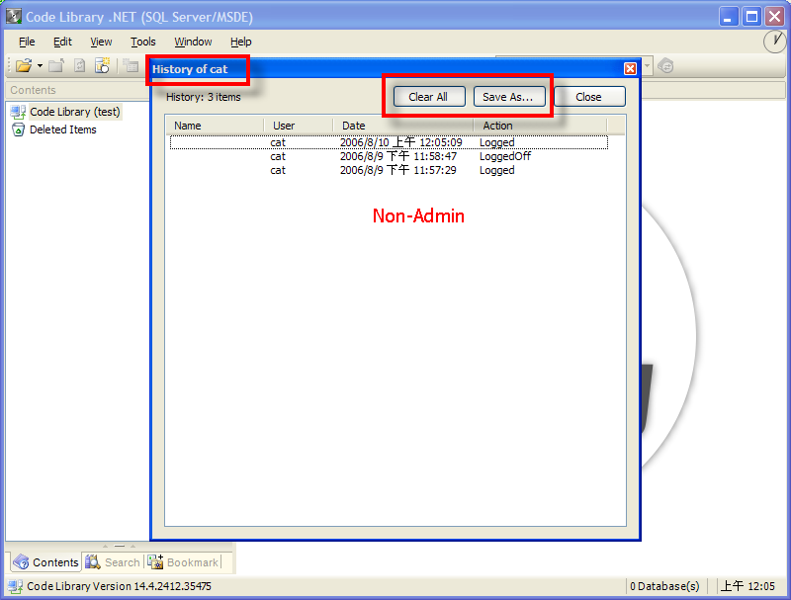The height and width of the screenshot is (600, 791).
Task: Click the History: 3 items label
Action: [x=204, y=97]
